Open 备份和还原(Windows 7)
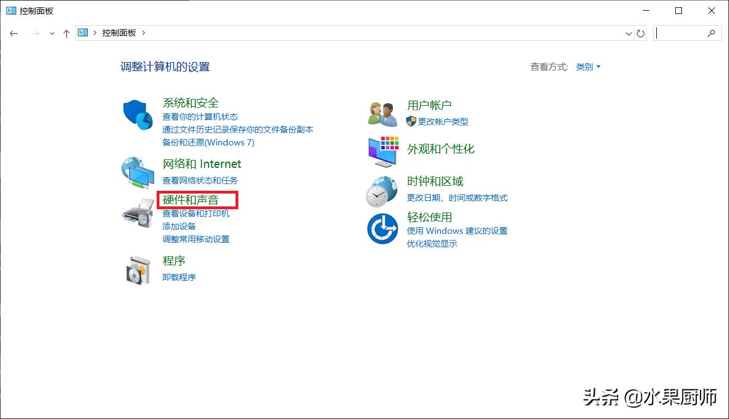 (208, 142)
